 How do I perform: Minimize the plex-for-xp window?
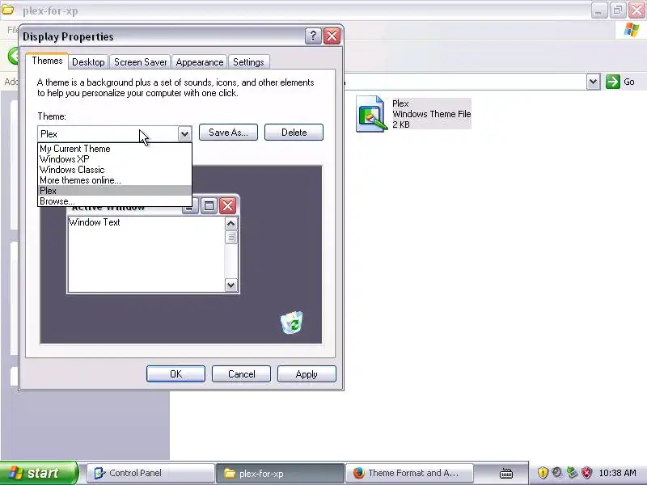coord(598,11)
